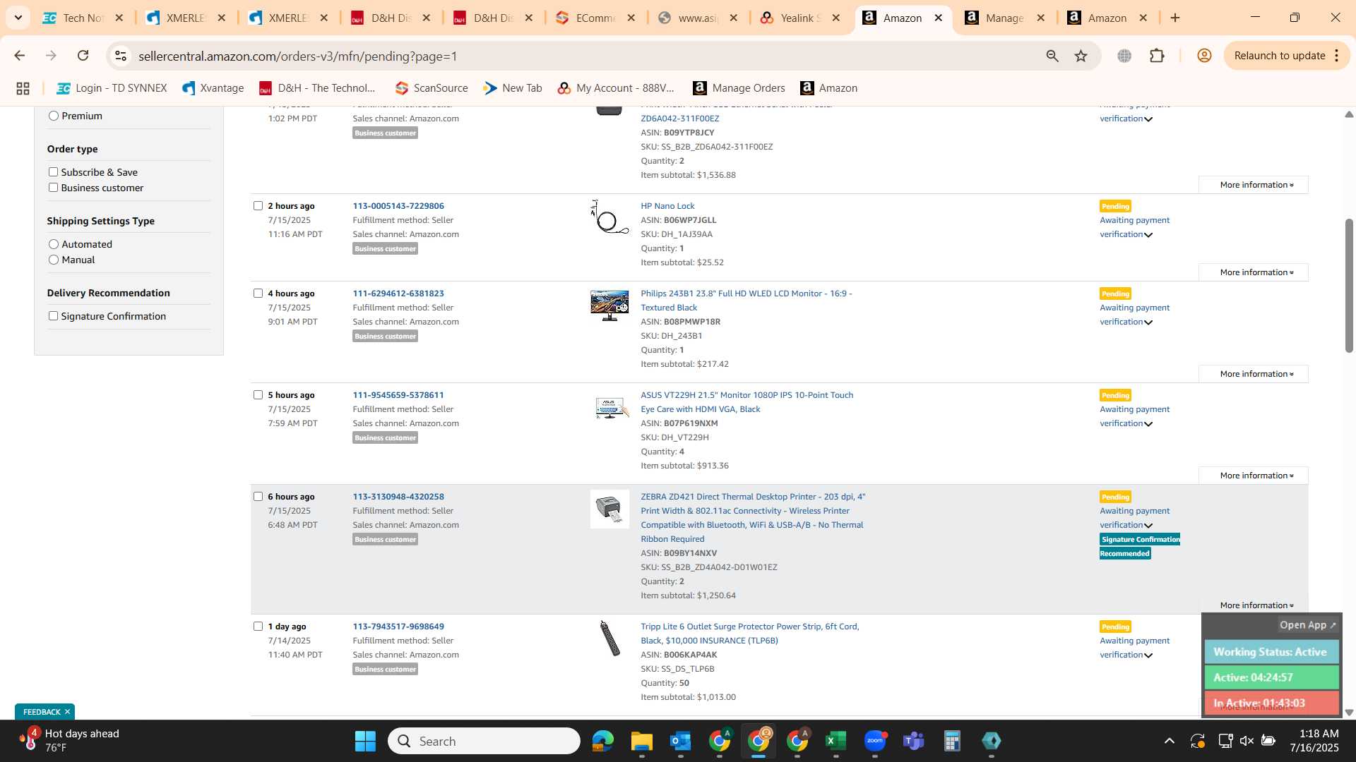Viewport: 1356px width, 762px height.
Task: Expand payment verification chevron for ASUS monitor order
Action: click(1148, 424)
